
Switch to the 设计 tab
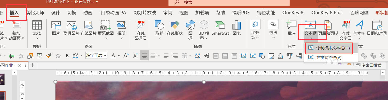[56, 13]
